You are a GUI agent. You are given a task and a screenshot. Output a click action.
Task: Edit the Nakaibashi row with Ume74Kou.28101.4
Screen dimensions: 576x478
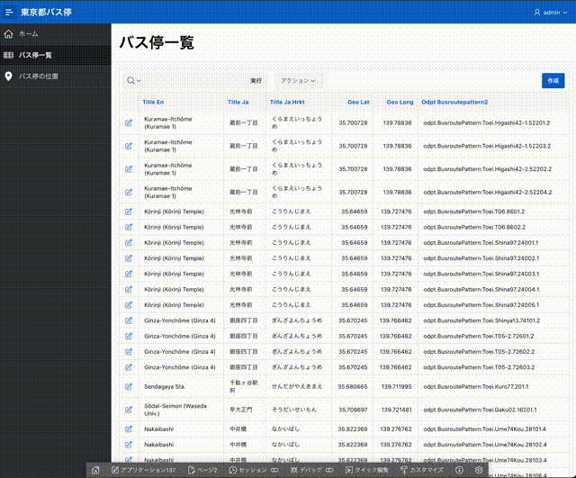pyautogui.click(x=129, y=429)
